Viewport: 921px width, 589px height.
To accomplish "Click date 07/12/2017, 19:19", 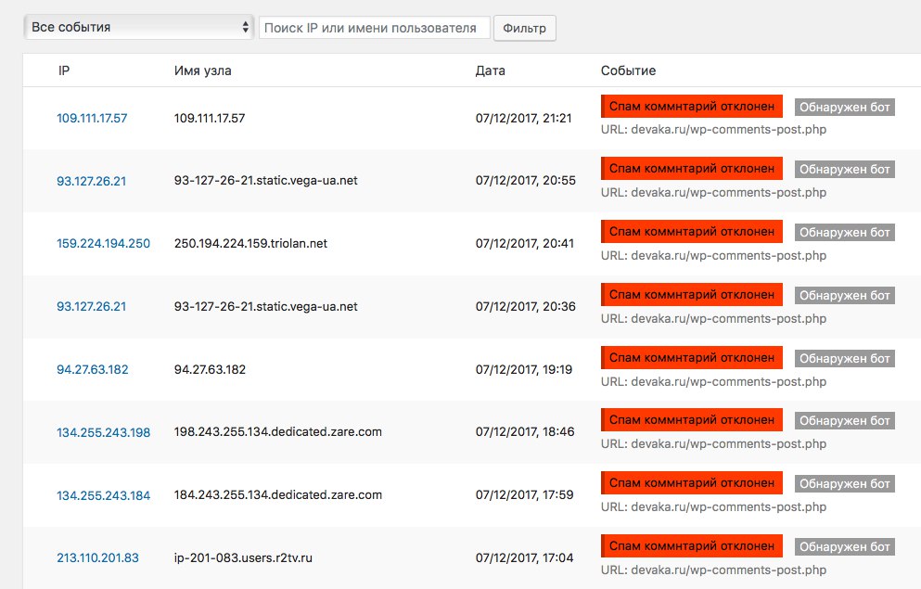I will [524, 369].
